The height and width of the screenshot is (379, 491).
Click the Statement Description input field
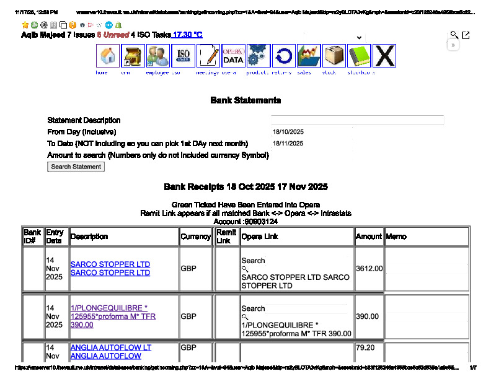(x=357, y=120)
